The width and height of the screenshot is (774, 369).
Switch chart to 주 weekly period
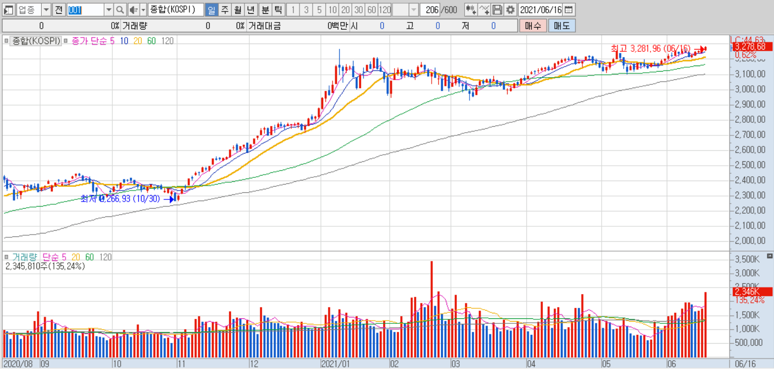(225, 10)
